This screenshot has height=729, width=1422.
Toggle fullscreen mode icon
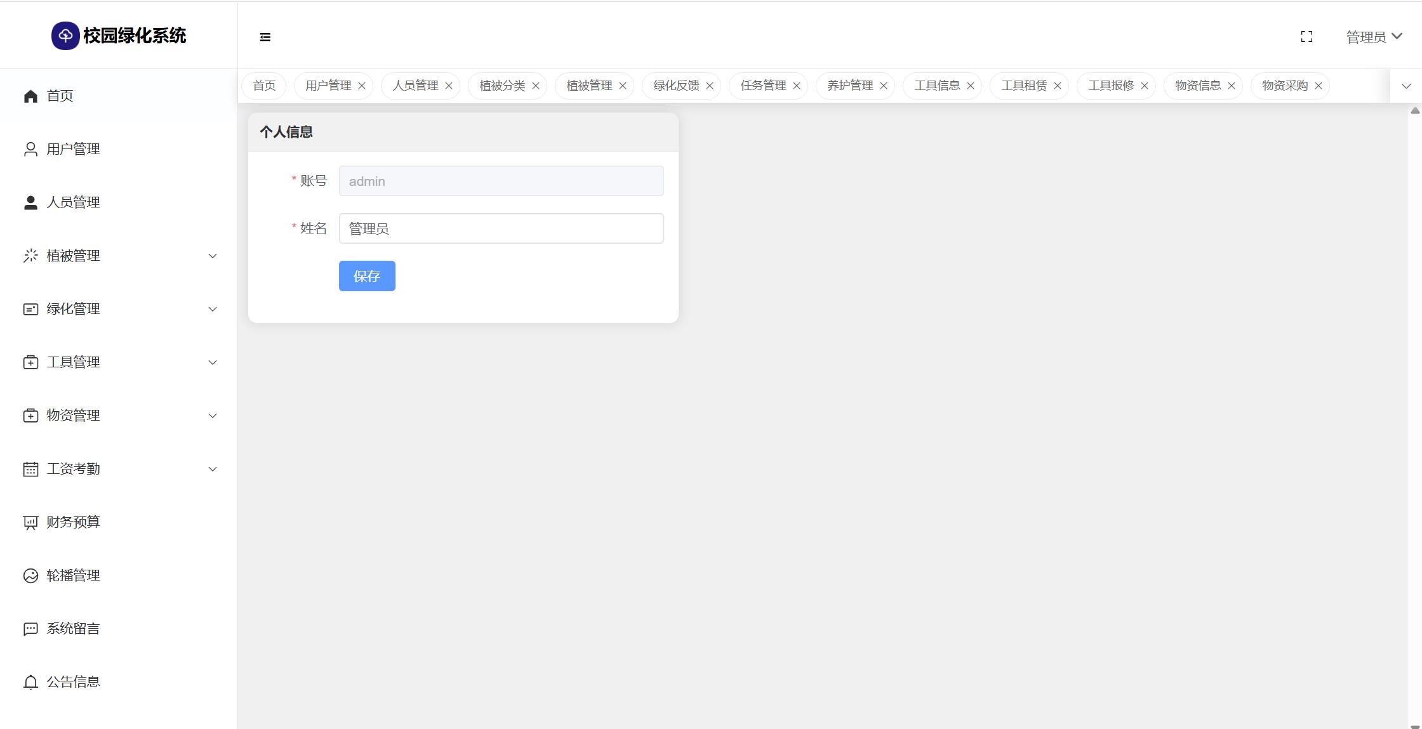pos(1306,37)
